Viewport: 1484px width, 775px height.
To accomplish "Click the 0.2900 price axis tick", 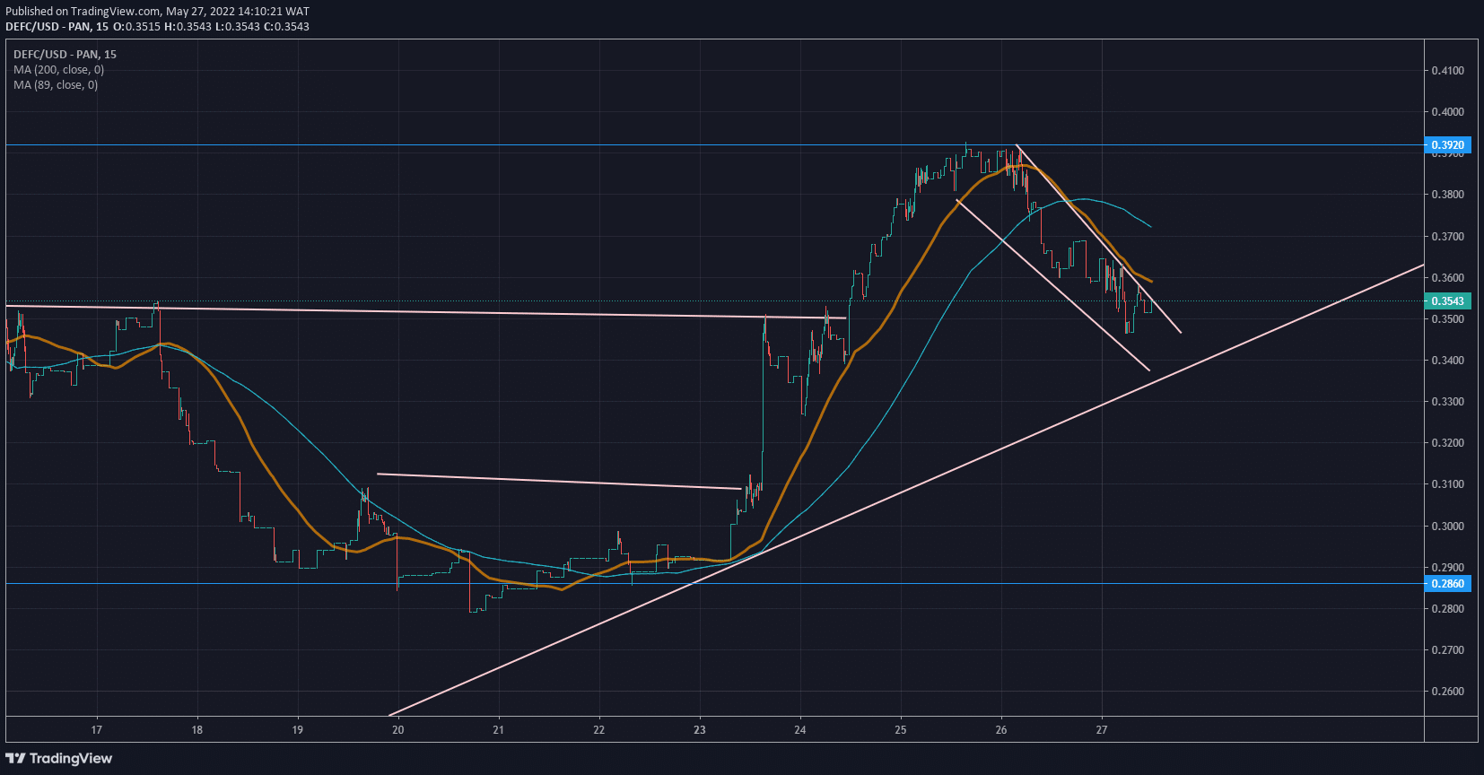I will tap(1447, 568).
